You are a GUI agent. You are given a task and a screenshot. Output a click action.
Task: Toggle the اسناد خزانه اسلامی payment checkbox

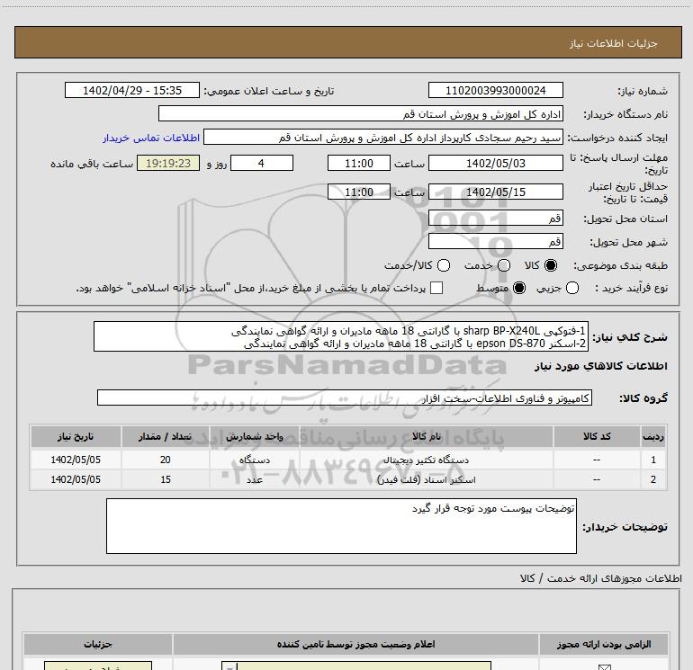pyautogui.click(x=436, y=288)
